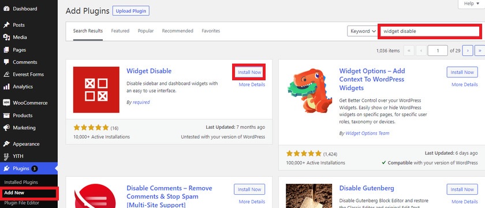Click the current page number field
Viewport: 485px width, 208px height.
coord(438,50)
